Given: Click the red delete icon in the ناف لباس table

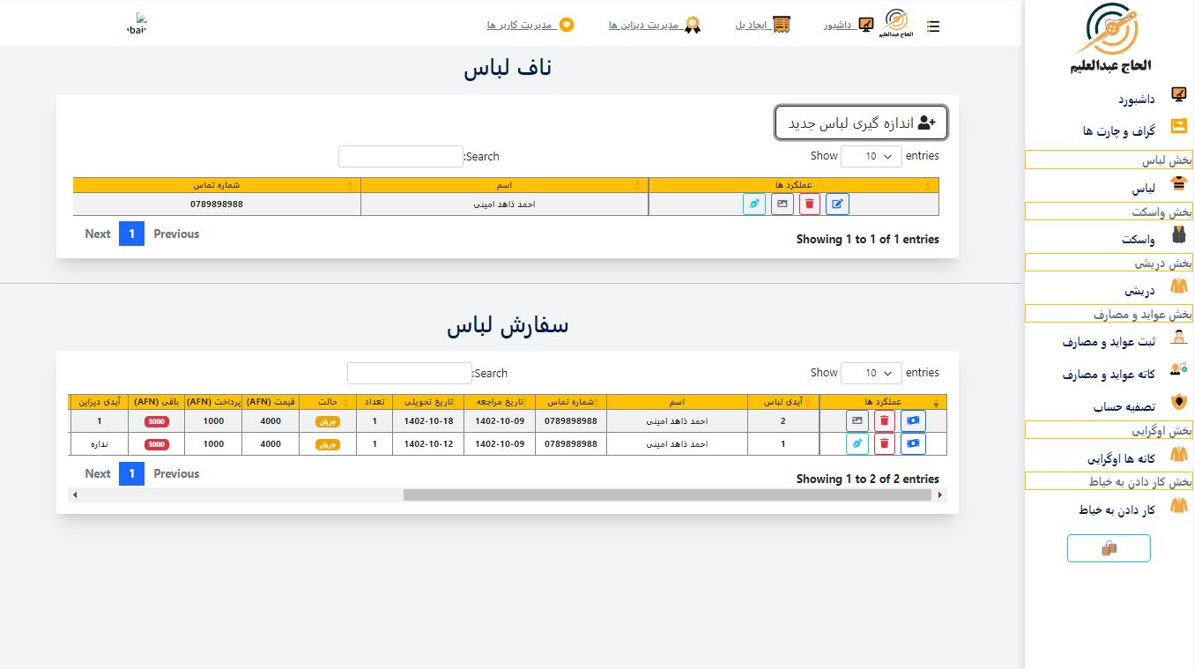Looking at the screenshot, I should coord(810,204).
